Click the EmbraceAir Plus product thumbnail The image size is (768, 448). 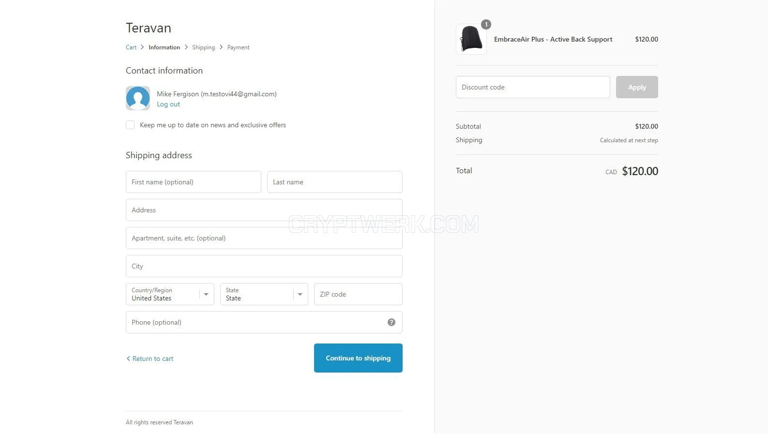tap(471, 39)
